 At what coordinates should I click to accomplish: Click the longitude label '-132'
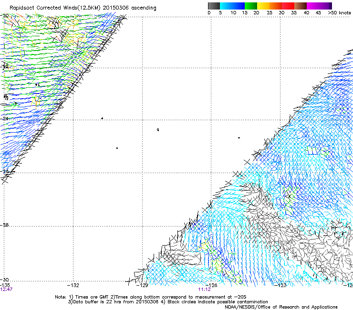pyautogui.click(x=73, y=285)
